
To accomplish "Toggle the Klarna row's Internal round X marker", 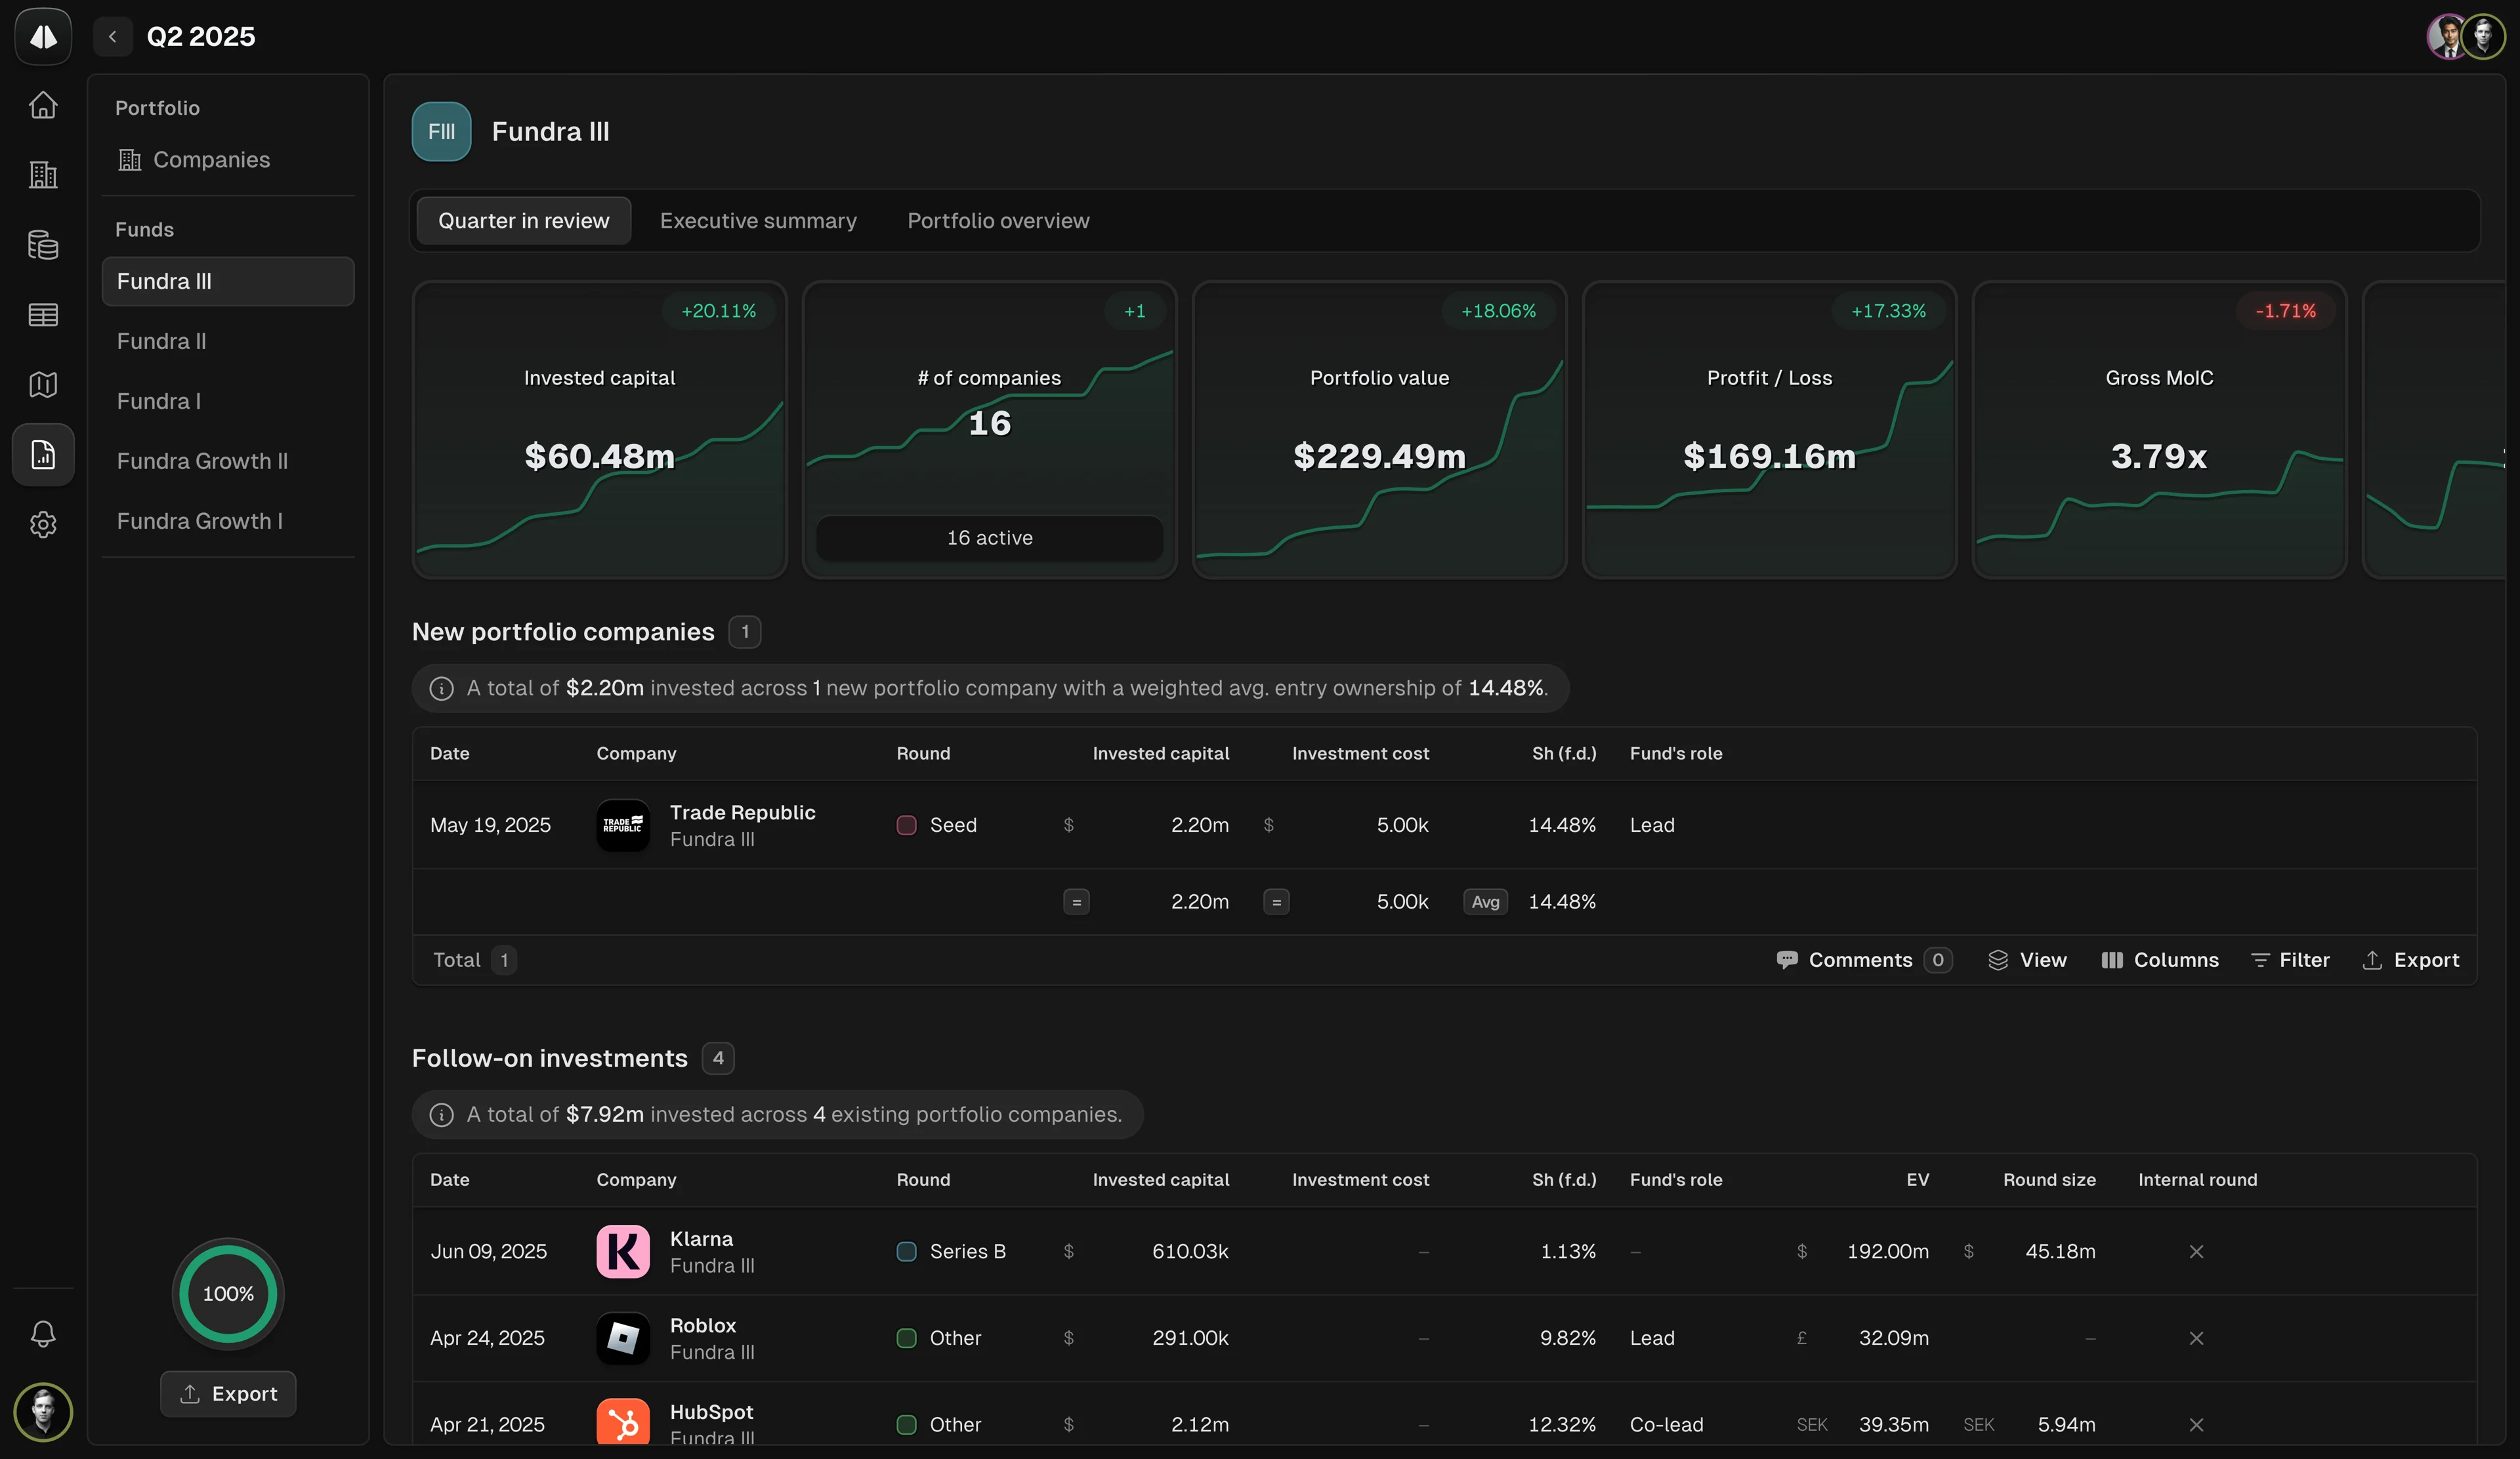I will coord(2196,1251).
